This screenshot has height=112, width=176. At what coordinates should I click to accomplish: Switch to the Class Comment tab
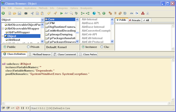[65, 54]
